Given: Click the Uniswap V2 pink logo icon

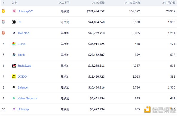Looking at the screenshot, I should (x=14, y=11).
